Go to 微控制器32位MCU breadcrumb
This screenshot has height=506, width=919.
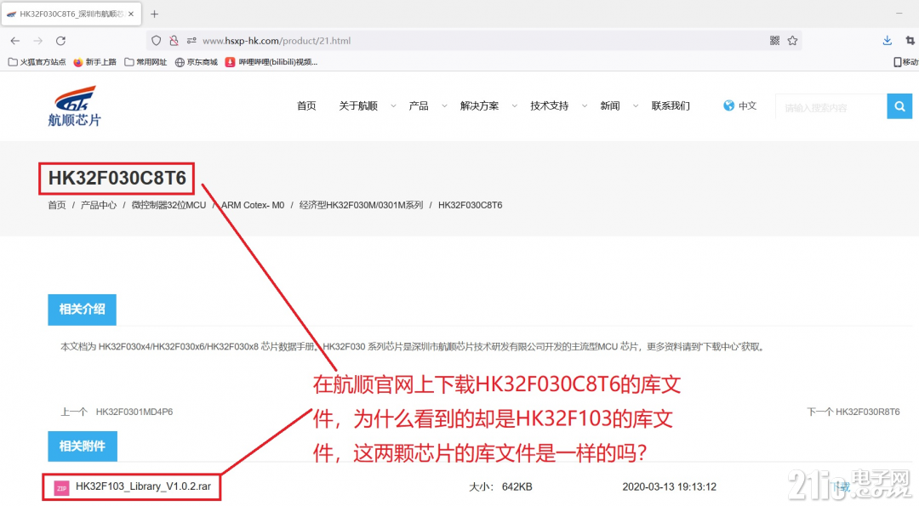(168, 205)
